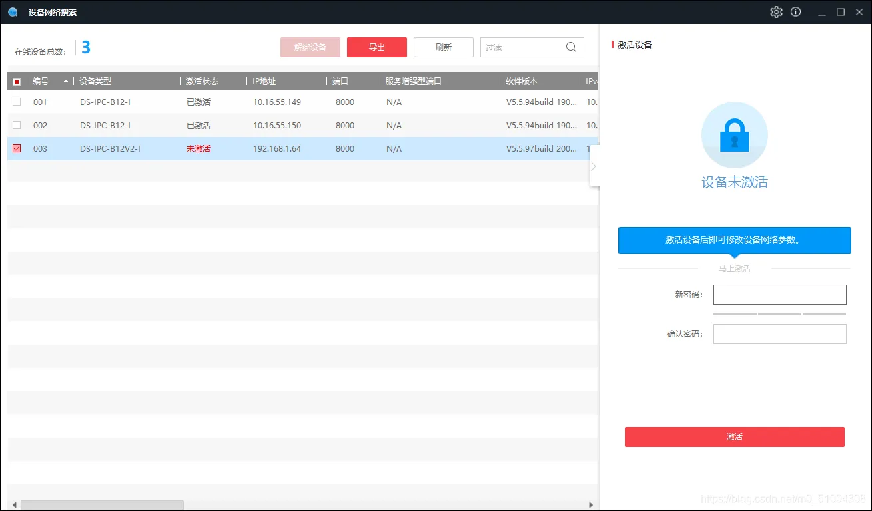
Task: Click the horizontal scrollbar thumb
Action: pyautogui.click(x=102, y=505)
